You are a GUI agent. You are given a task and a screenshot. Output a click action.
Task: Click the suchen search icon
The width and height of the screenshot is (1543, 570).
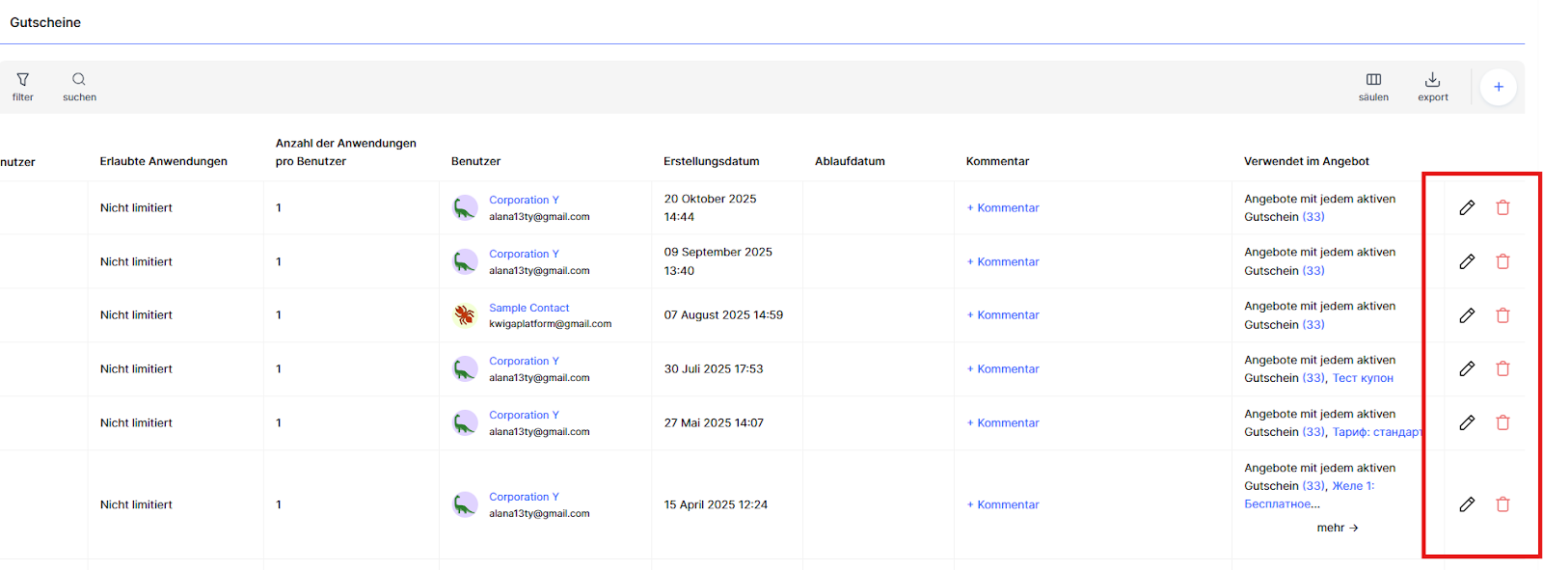(79, 86)
